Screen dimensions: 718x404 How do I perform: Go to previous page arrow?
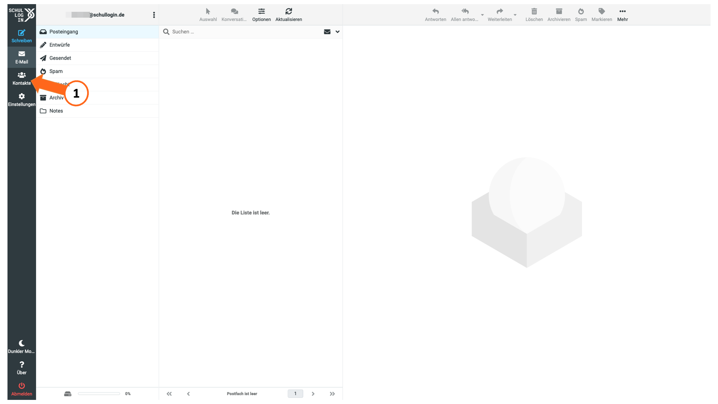tap(188, 394)
